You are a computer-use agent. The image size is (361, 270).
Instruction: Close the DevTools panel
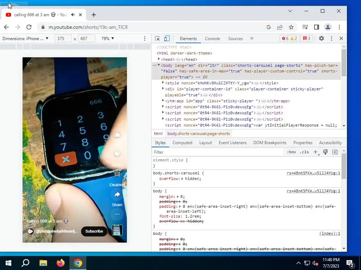pyautogui.click(x=341, y=38)
